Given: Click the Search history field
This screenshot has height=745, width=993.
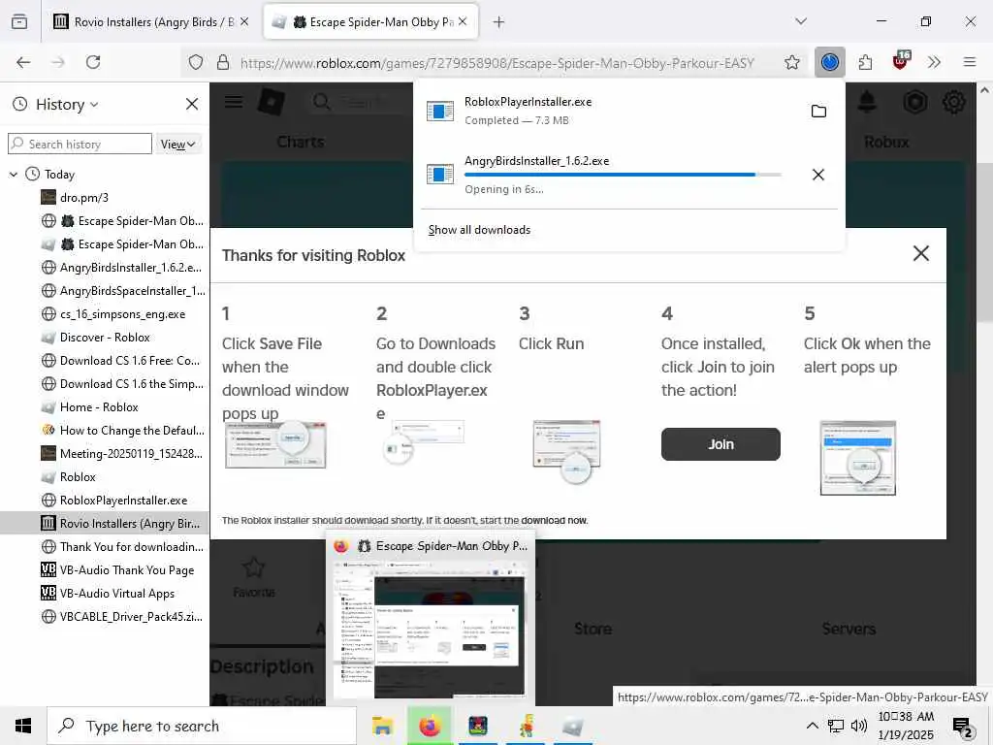Looking at the screenshot, I should tap(80, 145).
